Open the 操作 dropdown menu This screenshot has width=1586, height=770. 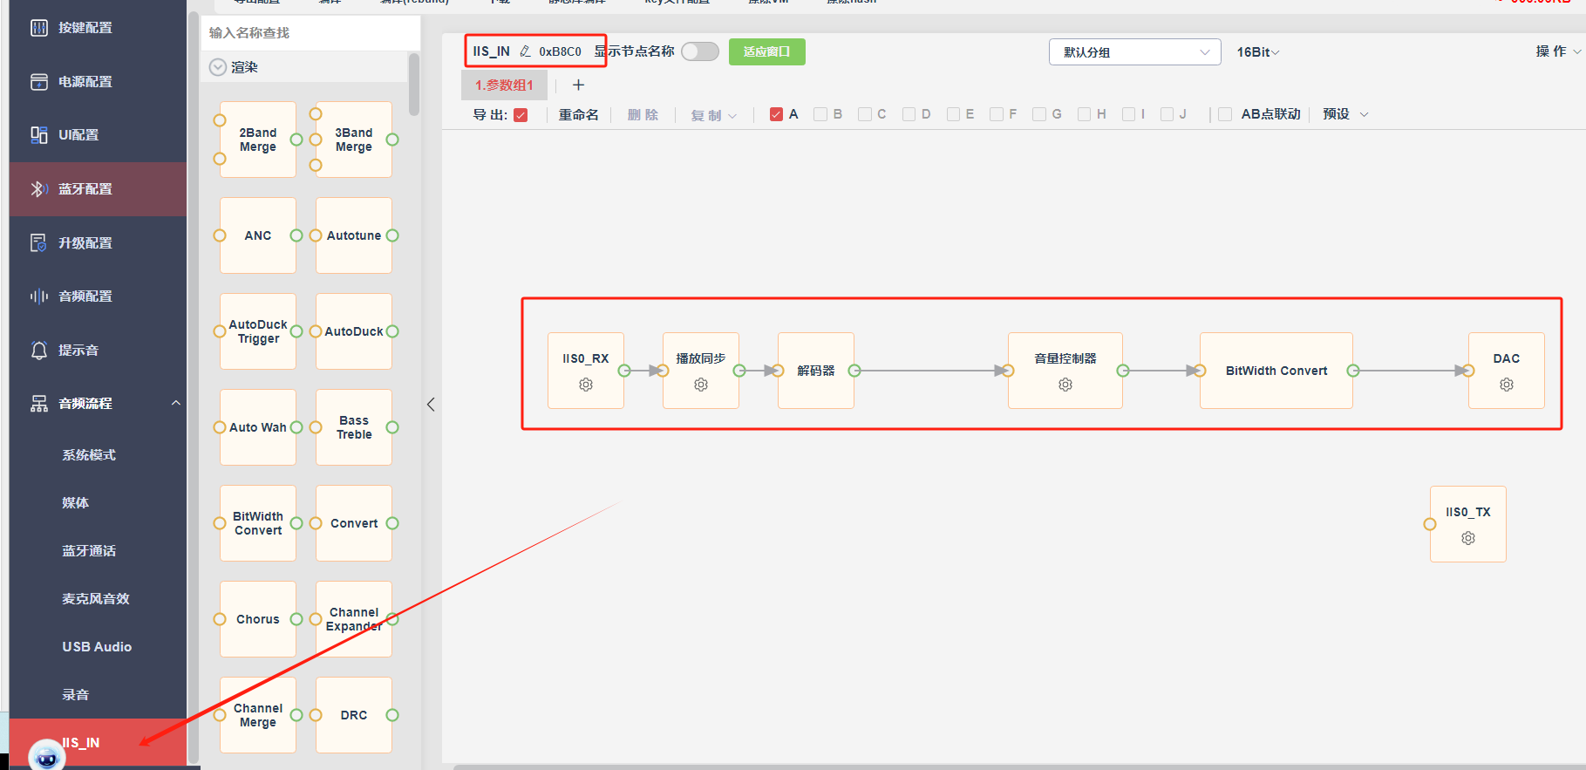point(1558,51)
